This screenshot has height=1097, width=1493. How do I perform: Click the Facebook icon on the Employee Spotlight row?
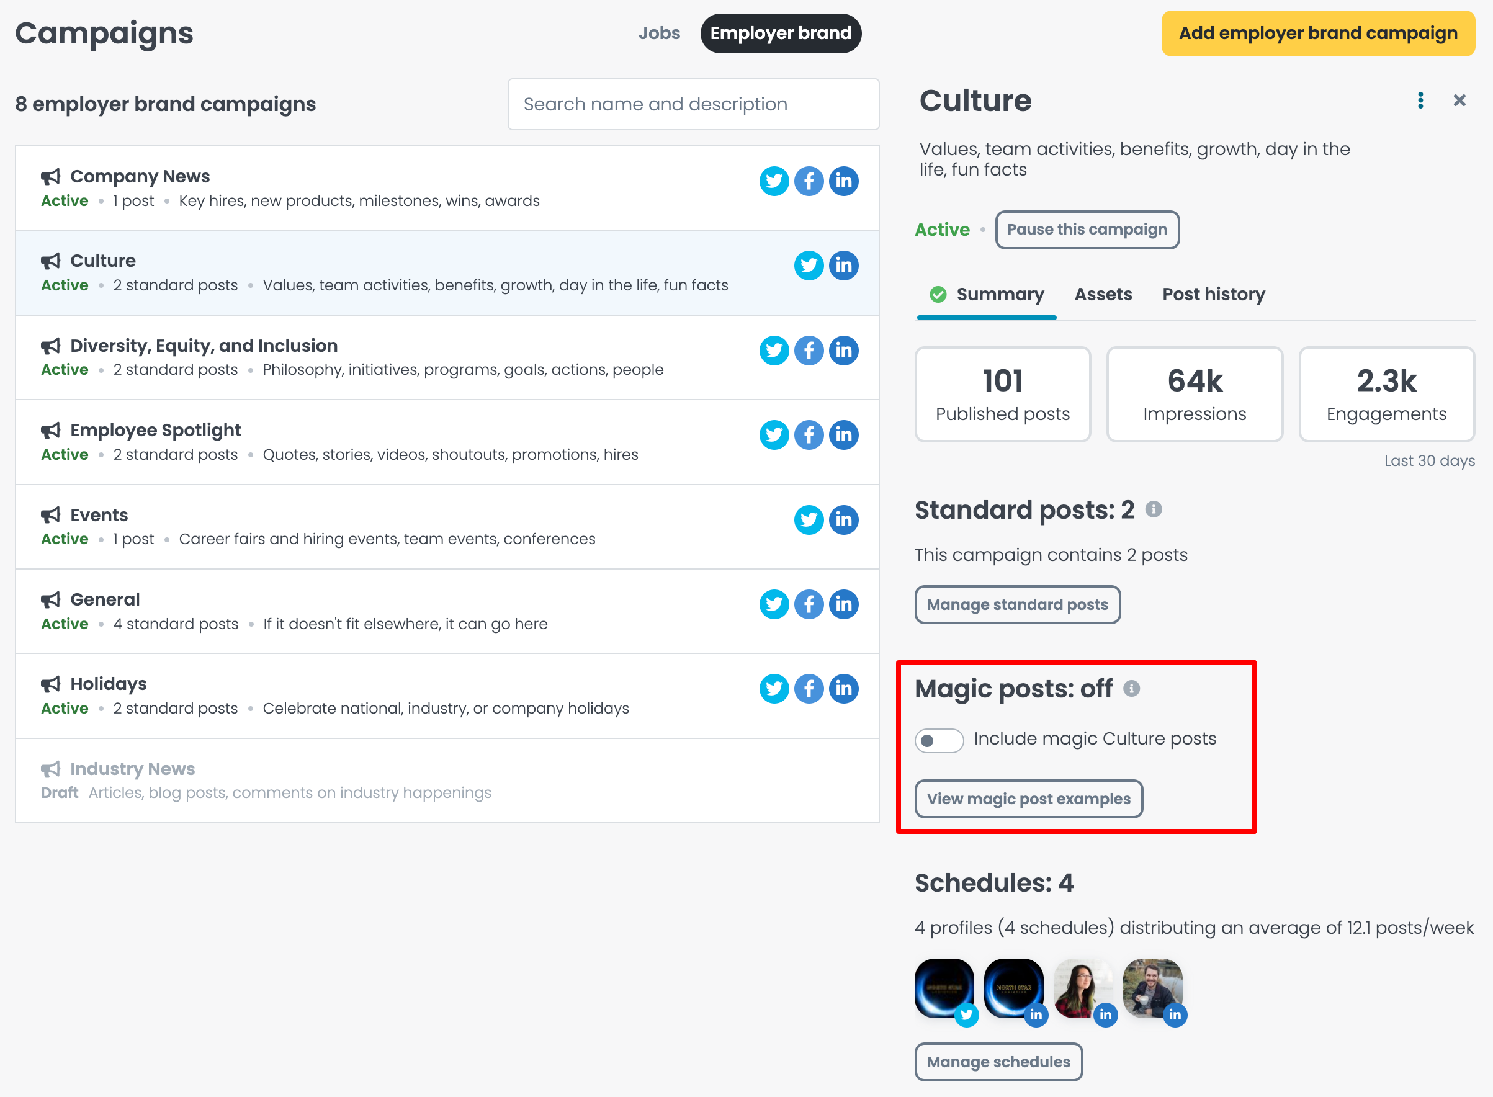click(809, 435)
